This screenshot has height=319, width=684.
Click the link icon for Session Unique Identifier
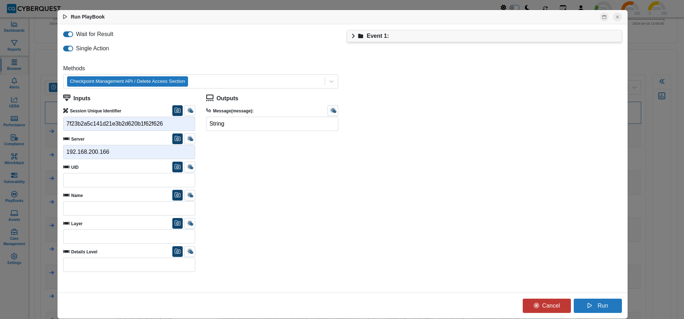point(190,111)
